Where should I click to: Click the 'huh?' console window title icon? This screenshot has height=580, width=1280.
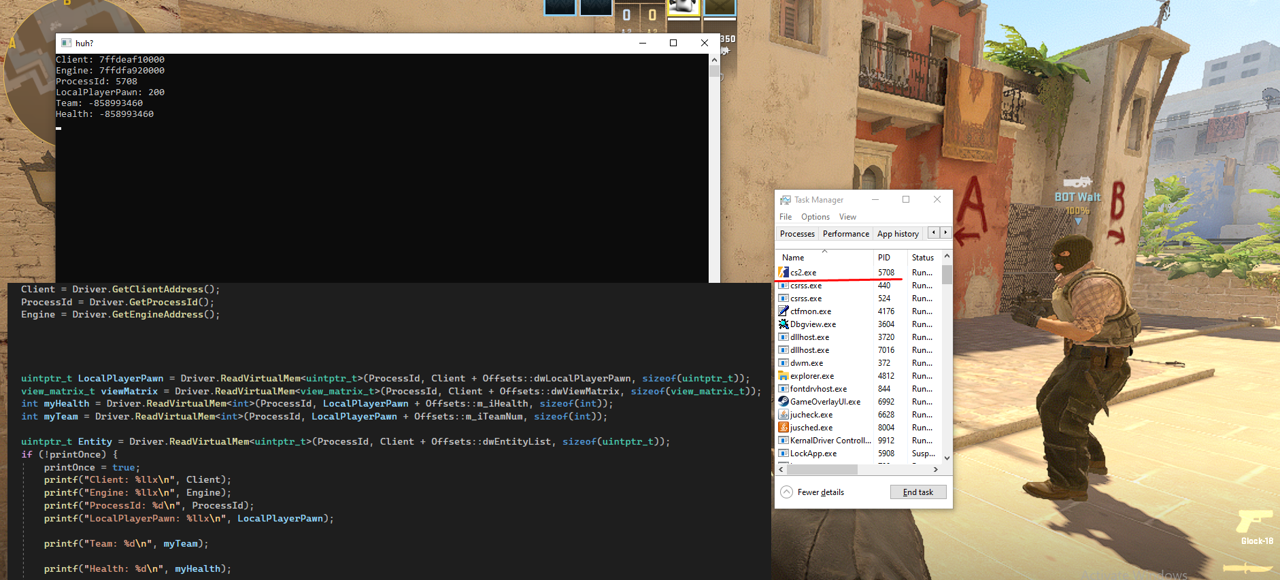pyautogui.click(x=66, y=43)
